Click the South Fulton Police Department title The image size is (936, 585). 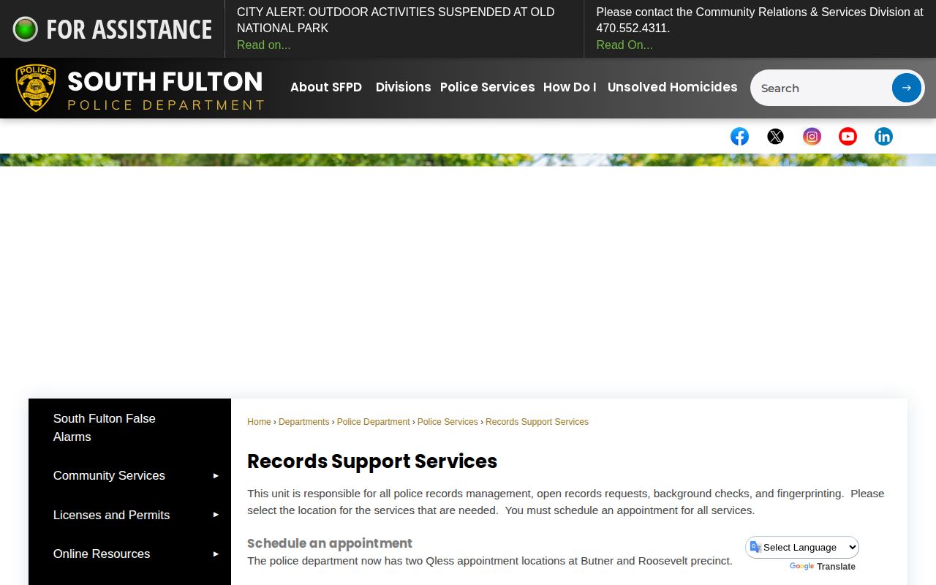(165, 89)
